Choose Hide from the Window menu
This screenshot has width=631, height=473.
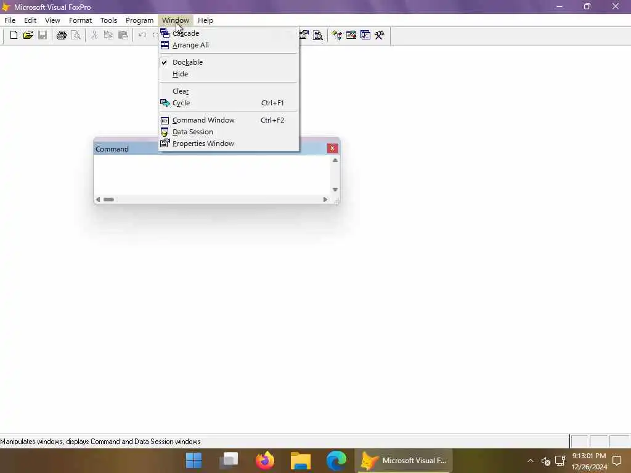[229, 74]
